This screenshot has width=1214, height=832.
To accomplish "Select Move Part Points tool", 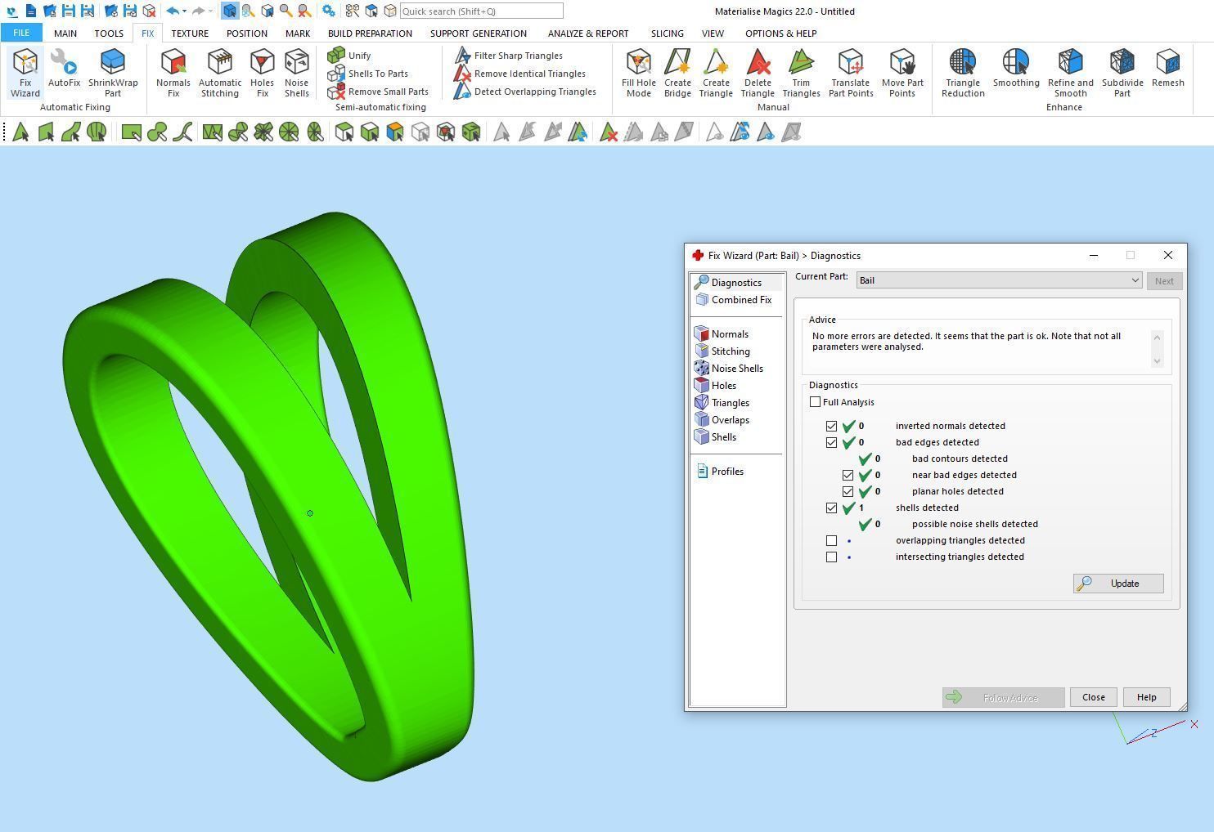I will (902, 73).
